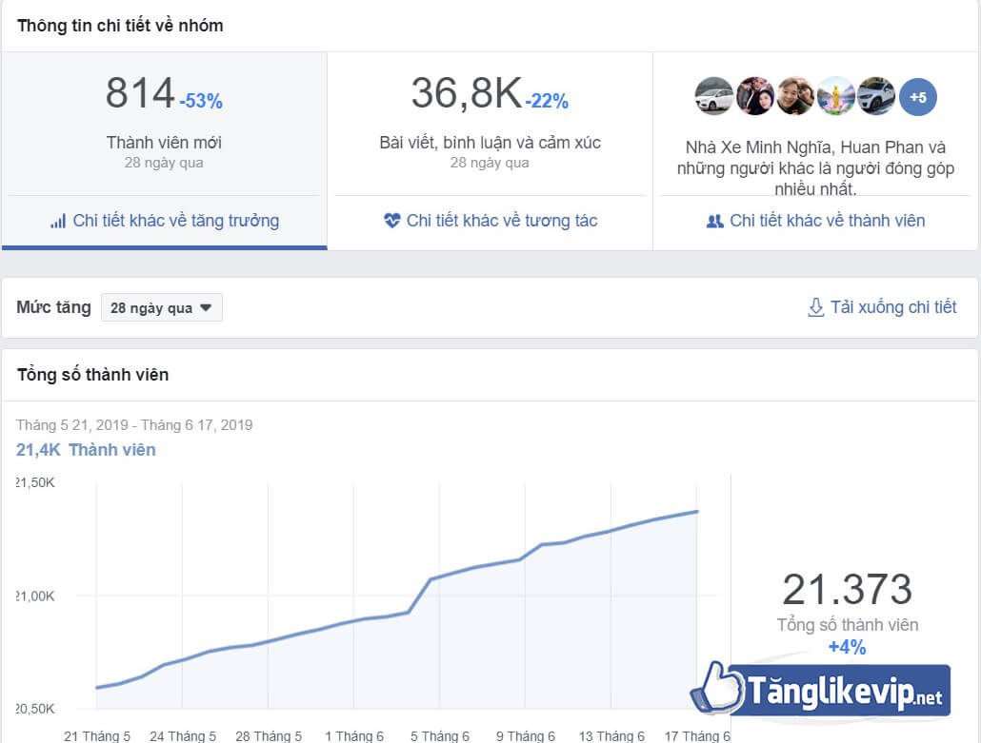The image size is (981, 743).
Task: Select Chi tiết khác về tăng trưởng tab
Action: pos(164,220)
